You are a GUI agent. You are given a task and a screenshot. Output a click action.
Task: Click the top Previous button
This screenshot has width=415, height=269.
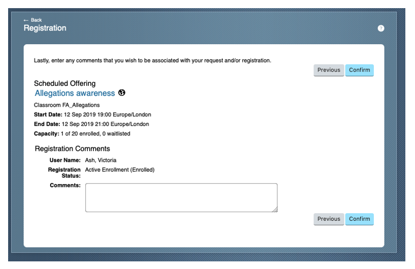coord(329,70)
